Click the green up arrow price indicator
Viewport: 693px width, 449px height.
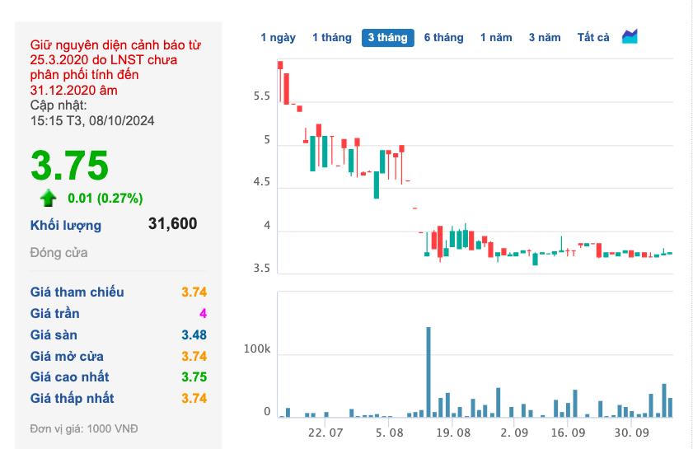pos(49,198)
